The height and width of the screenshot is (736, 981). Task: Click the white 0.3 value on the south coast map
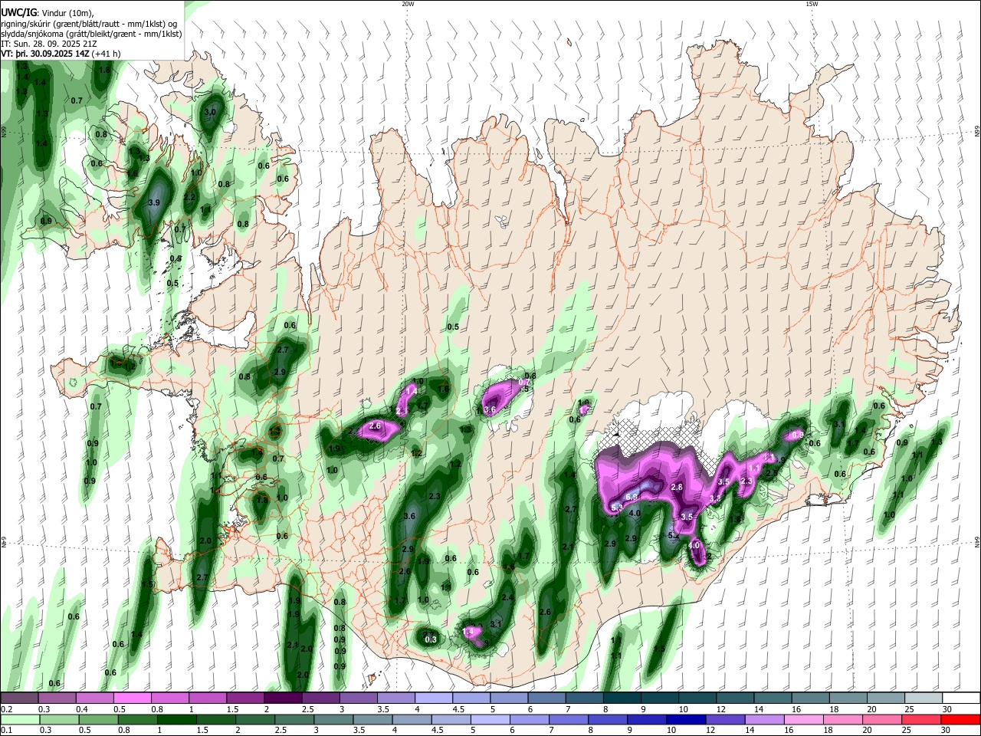431,639
